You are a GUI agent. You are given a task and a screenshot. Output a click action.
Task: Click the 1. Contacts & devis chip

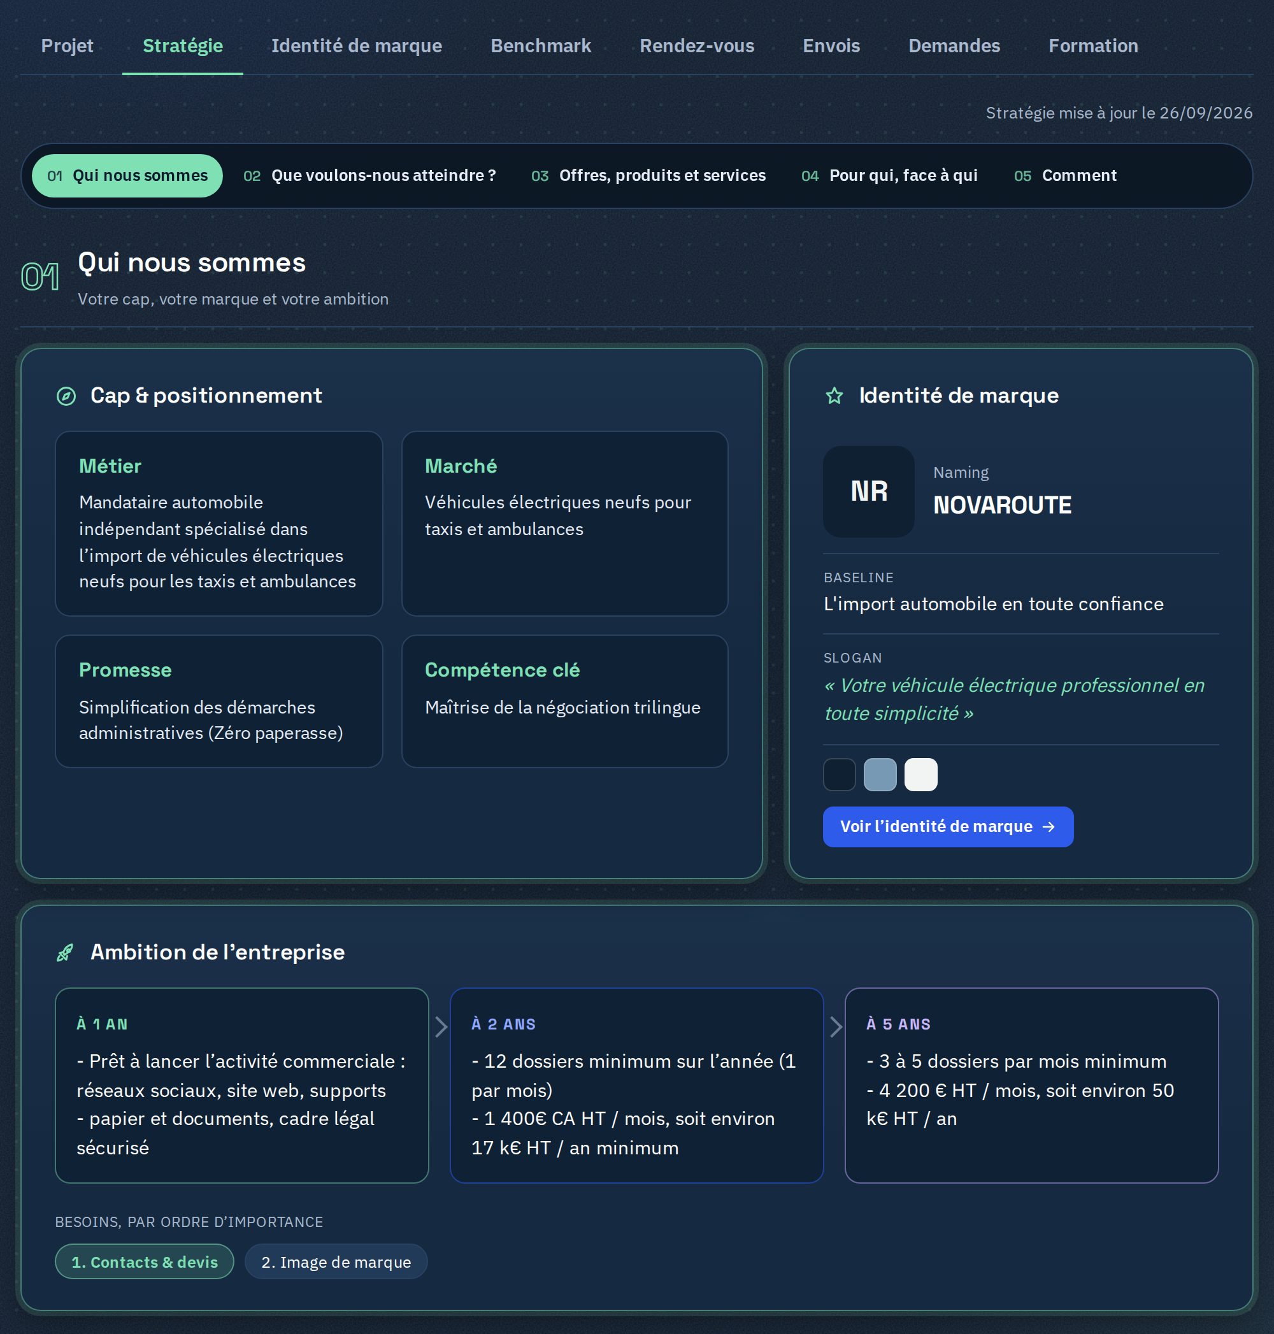pos(145,1262)
